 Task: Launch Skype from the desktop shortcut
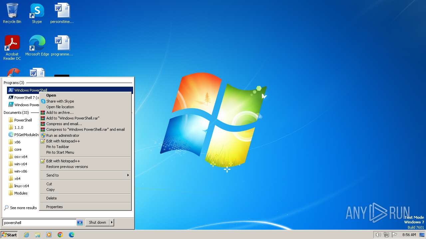37,13
